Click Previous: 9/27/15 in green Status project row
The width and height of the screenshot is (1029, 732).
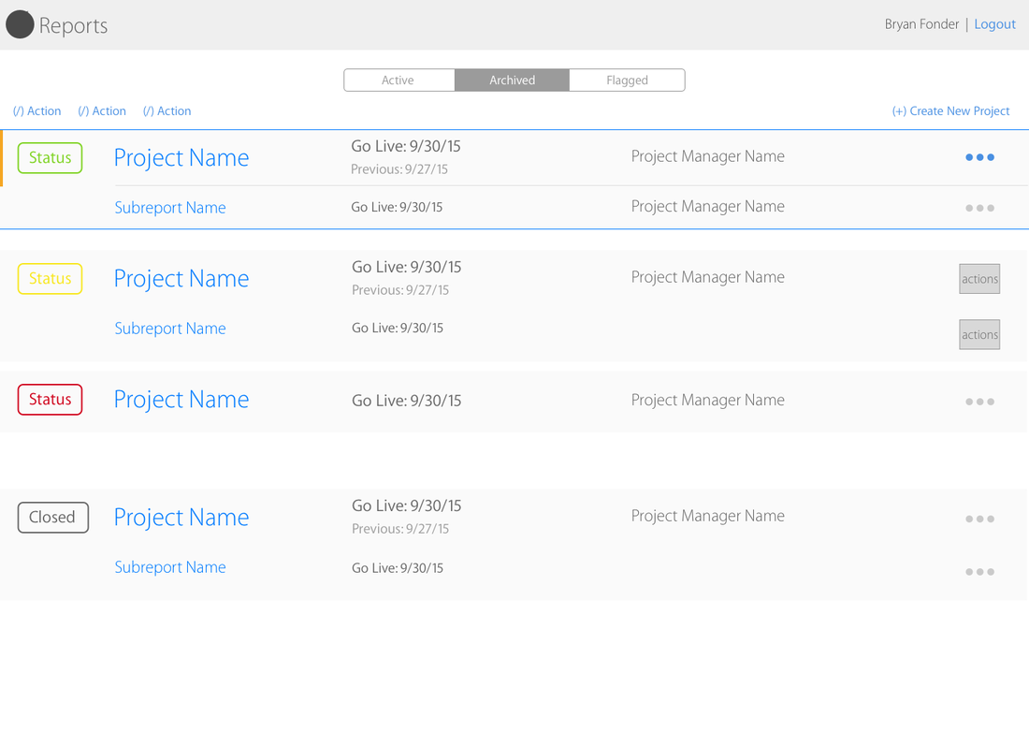pos(399,169)
